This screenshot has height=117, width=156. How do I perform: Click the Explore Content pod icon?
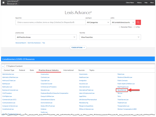7,66
